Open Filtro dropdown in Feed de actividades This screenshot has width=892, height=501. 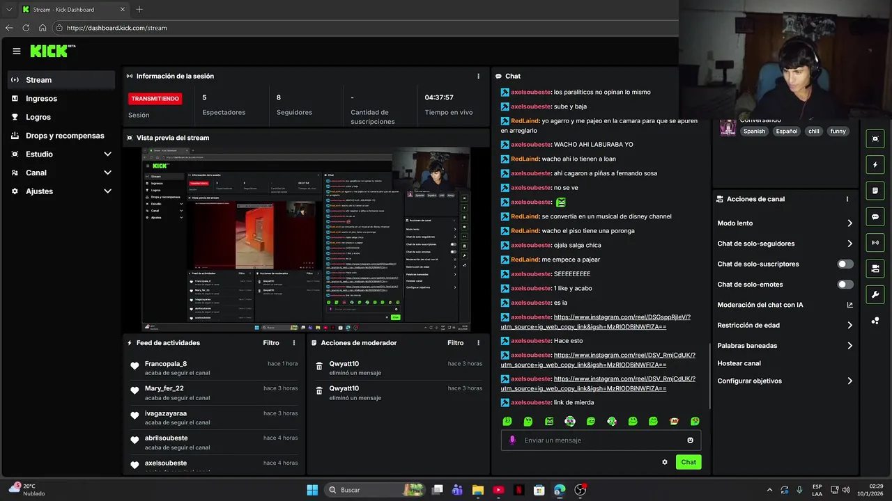coord(271,343)
